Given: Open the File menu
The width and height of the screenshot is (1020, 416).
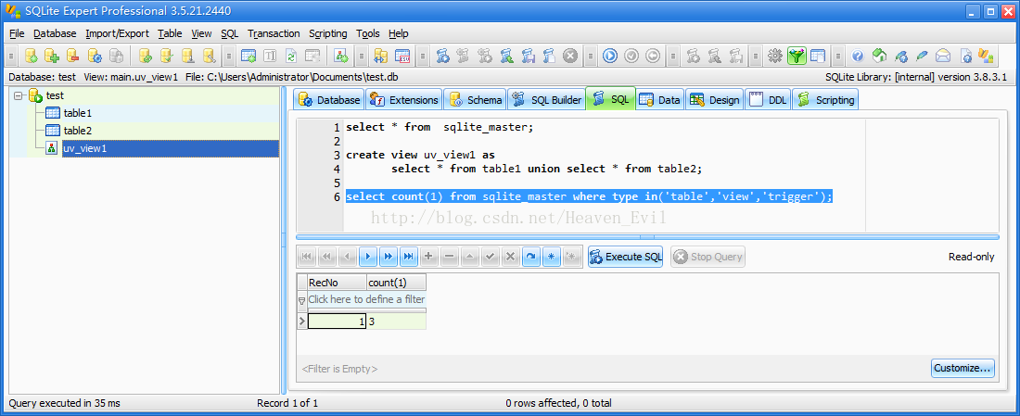Looking at the screenshot, I should [17, 33].
